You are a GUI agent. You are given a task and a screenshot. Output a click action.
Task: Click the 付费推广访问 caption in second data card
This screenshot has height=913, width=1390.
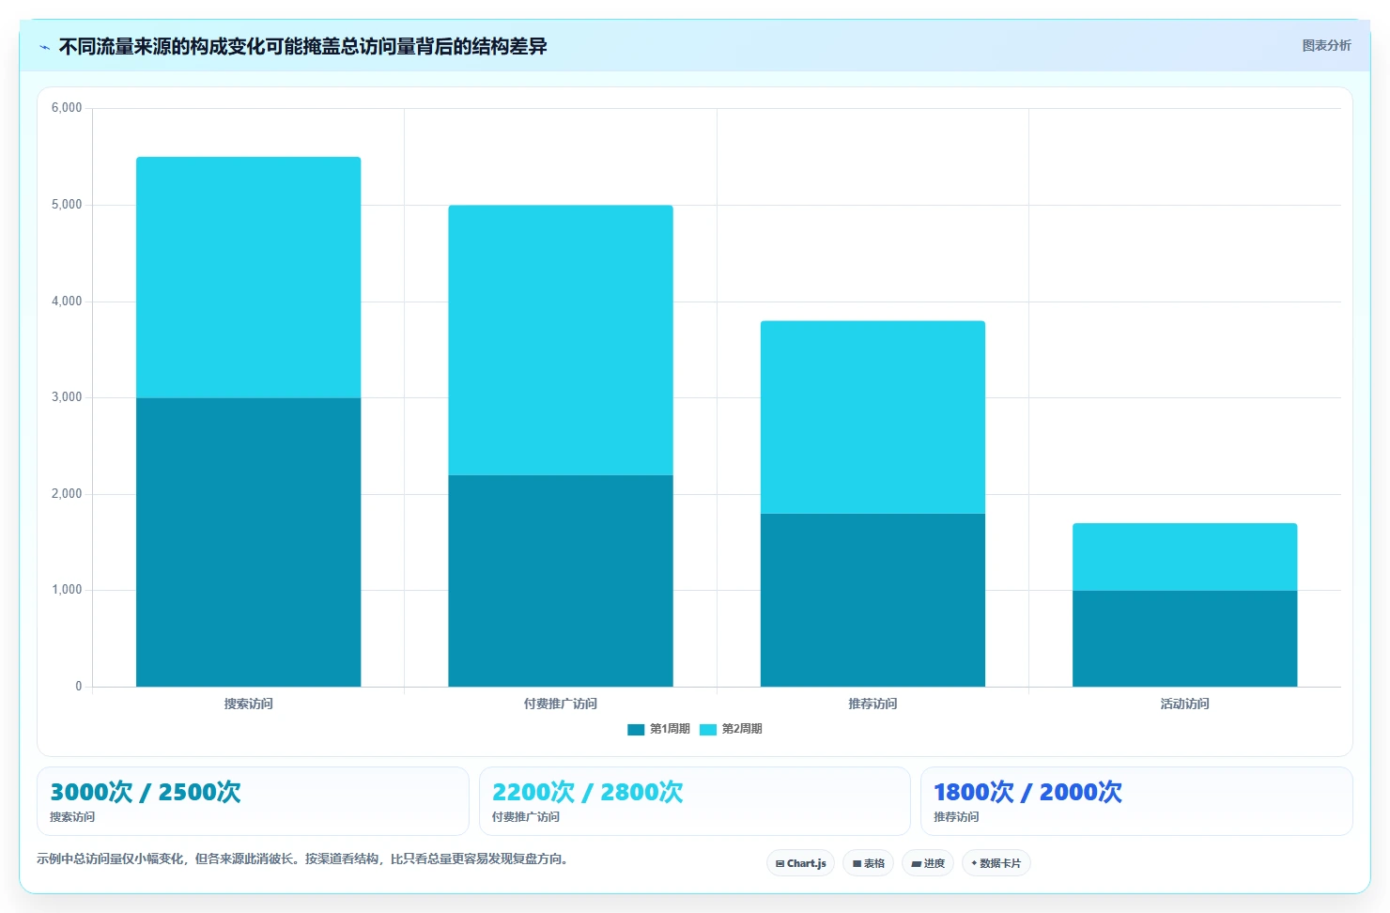[x=526, y=817]
